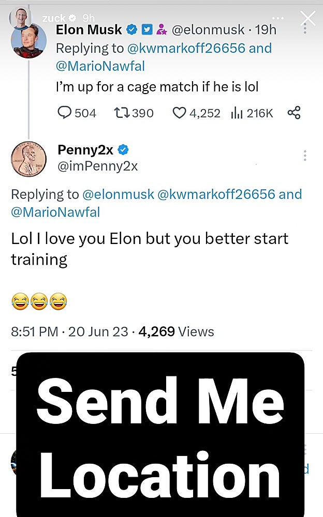Close the story with the X
This screenshot has width=323, height=517.
(x=308, y=17)
